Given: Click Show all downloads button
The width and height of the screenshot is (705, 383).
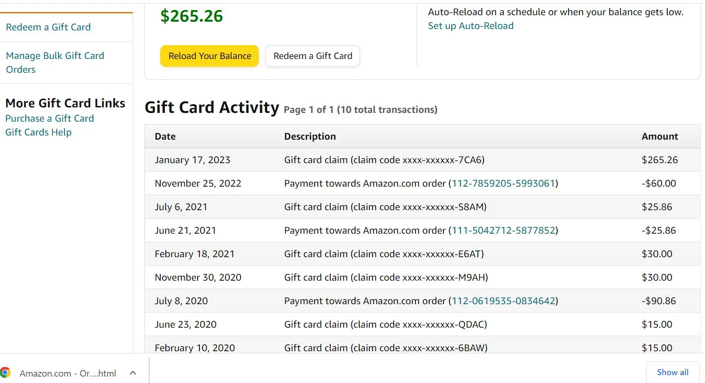Looking at the screenshot, I should [672, 372].
